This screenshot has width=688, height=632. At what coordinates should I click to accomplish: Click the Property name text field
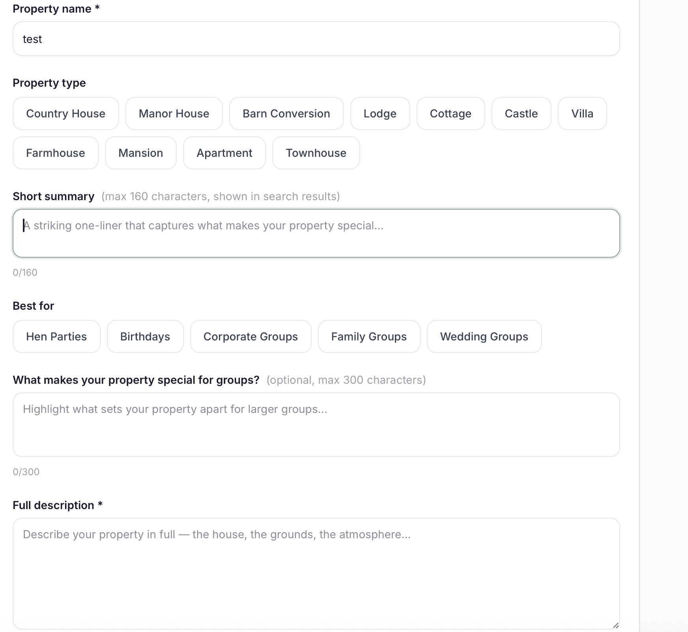click(x=316, y=39)
